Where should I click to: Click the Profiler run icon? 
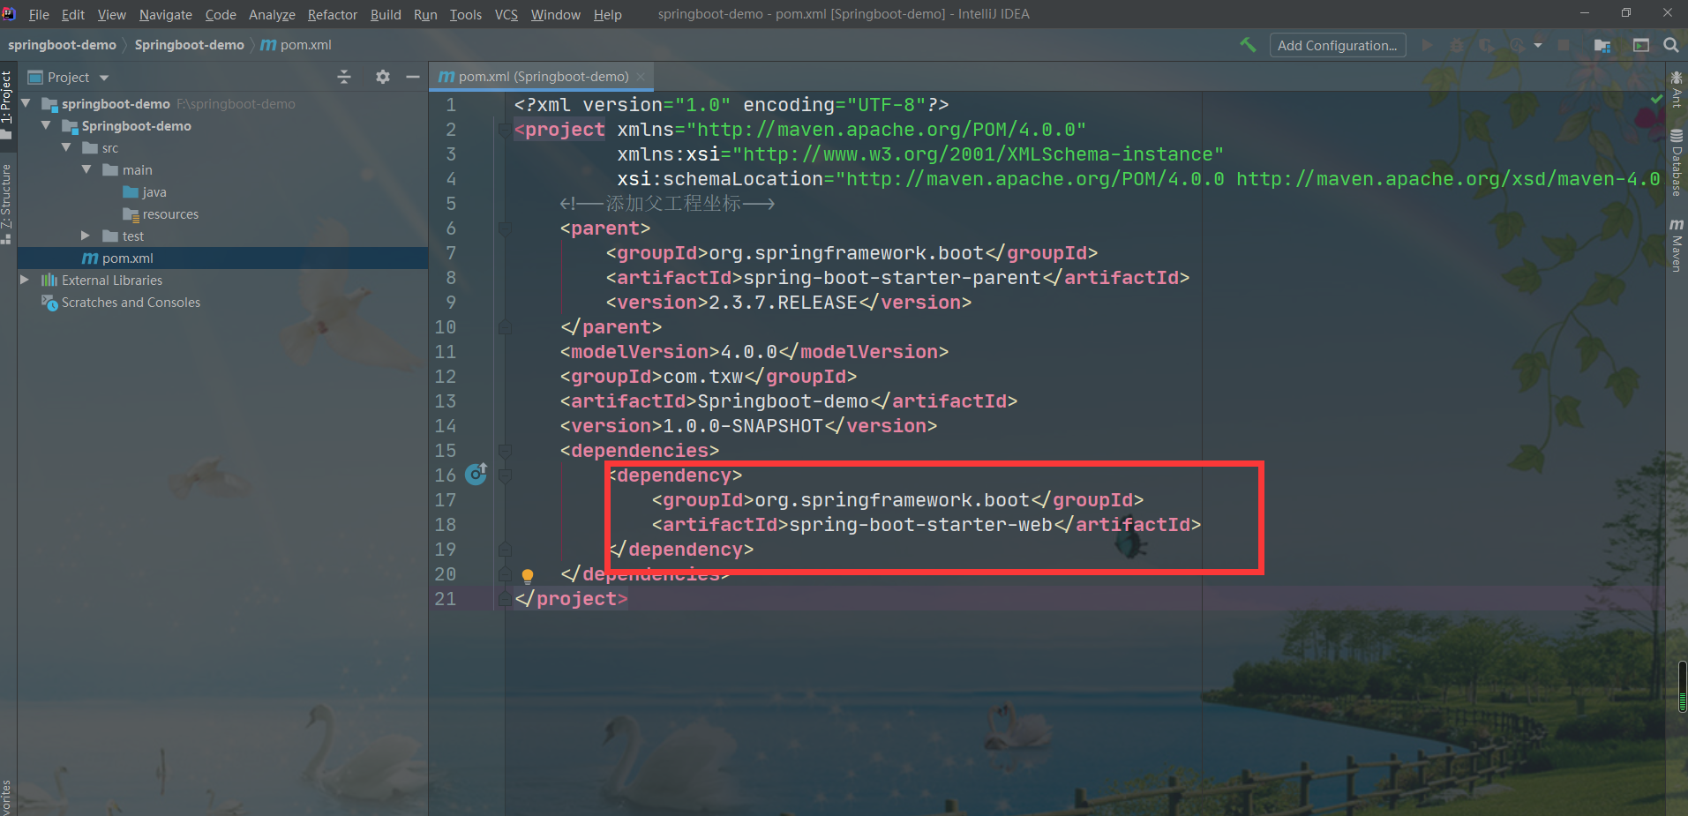pos(1517,45)
